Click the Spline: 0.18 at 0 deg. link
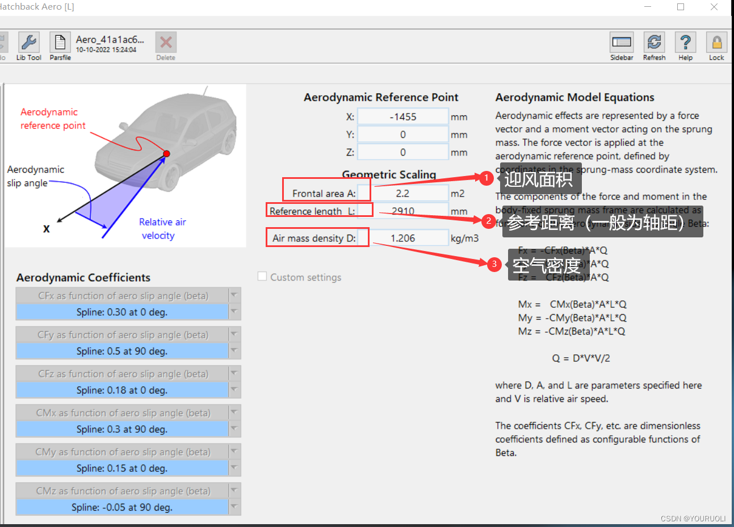 pyautogui.click(x=122, y=390)
